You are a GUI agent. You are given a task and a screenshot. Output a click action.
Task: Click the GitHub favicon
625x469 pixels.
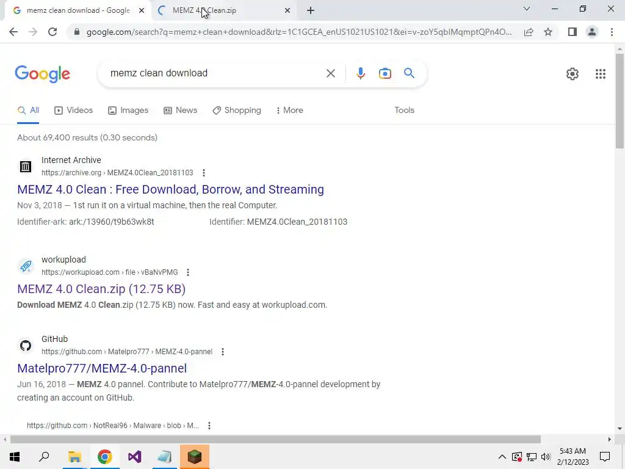(26, 346)
